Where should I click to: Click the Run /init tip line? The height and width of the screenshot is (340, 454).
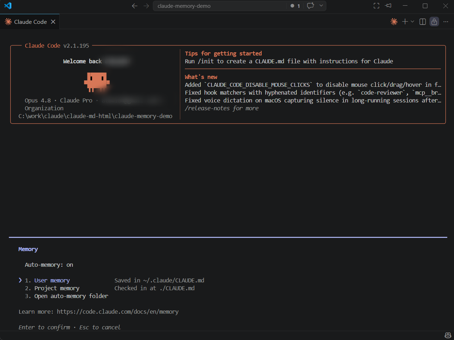[x=289, y=62]
